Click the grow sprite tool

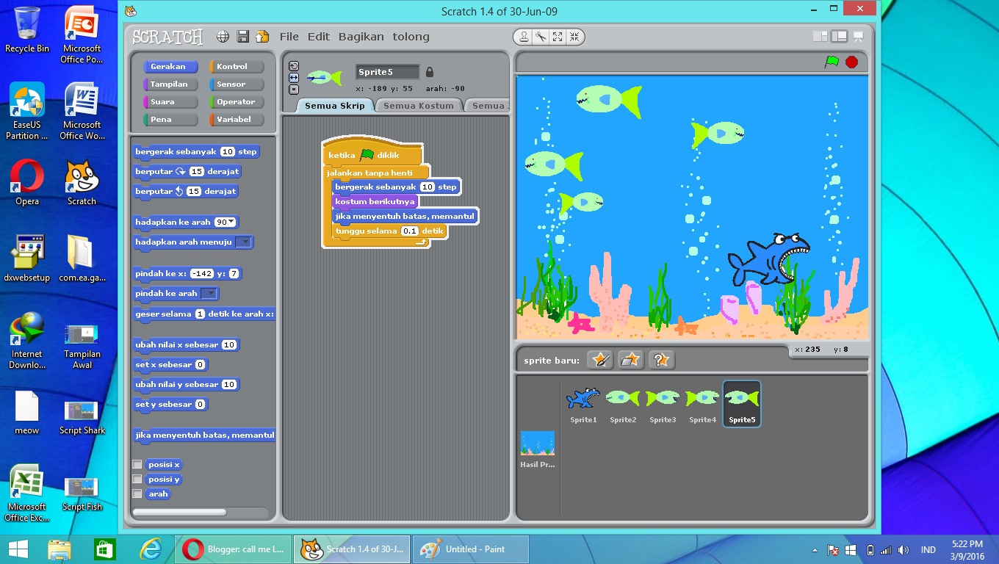557,37
